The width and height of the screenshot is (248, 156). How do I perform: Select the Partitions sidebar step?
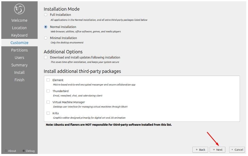pos(19,50)
